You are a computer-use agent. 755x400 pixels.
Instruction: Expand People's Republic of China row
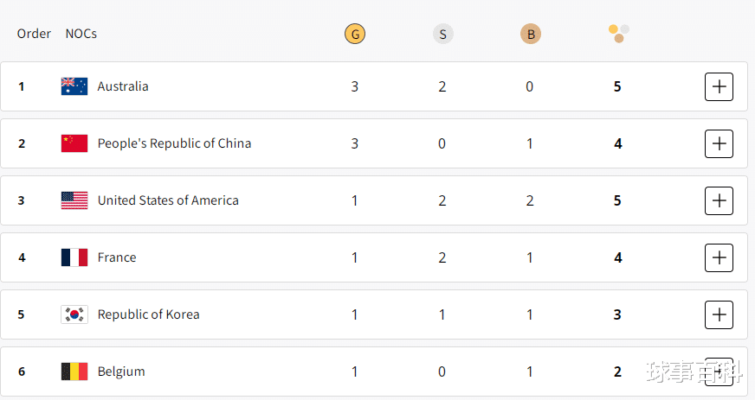click(x=719, y=143)
